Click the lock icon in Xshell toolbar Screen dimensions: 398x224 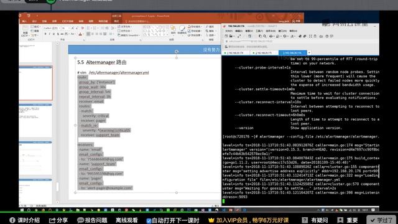[315, 36]
